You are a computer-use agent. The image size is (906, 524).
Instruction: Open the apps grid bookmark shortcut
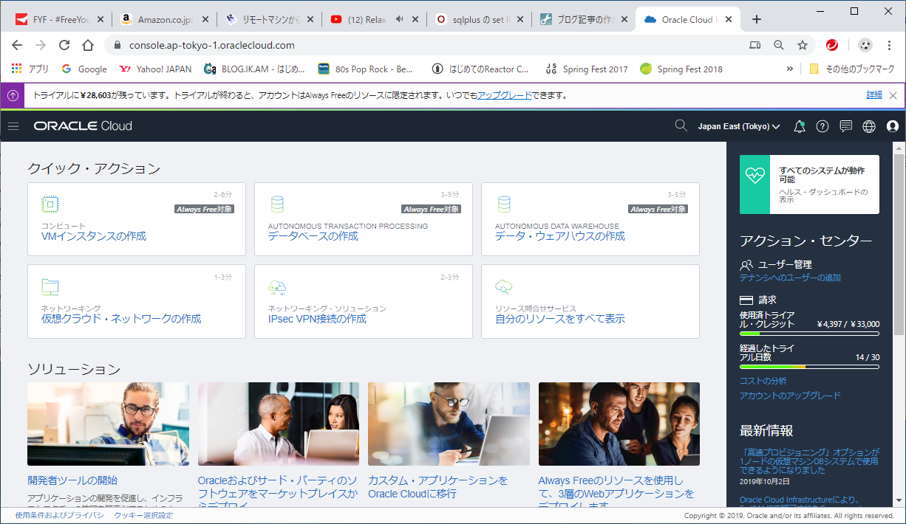pyautogui.click(x=30, y=69)
